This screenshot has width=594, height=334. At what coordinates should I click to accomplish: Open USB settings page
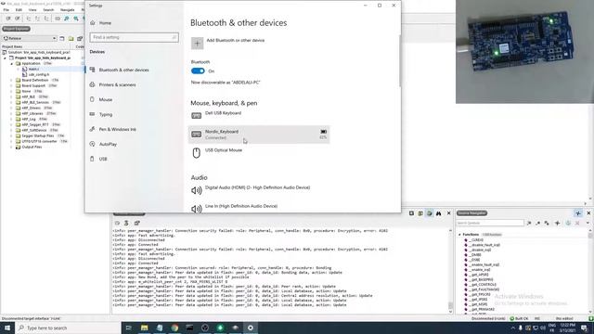pos(103,159)
